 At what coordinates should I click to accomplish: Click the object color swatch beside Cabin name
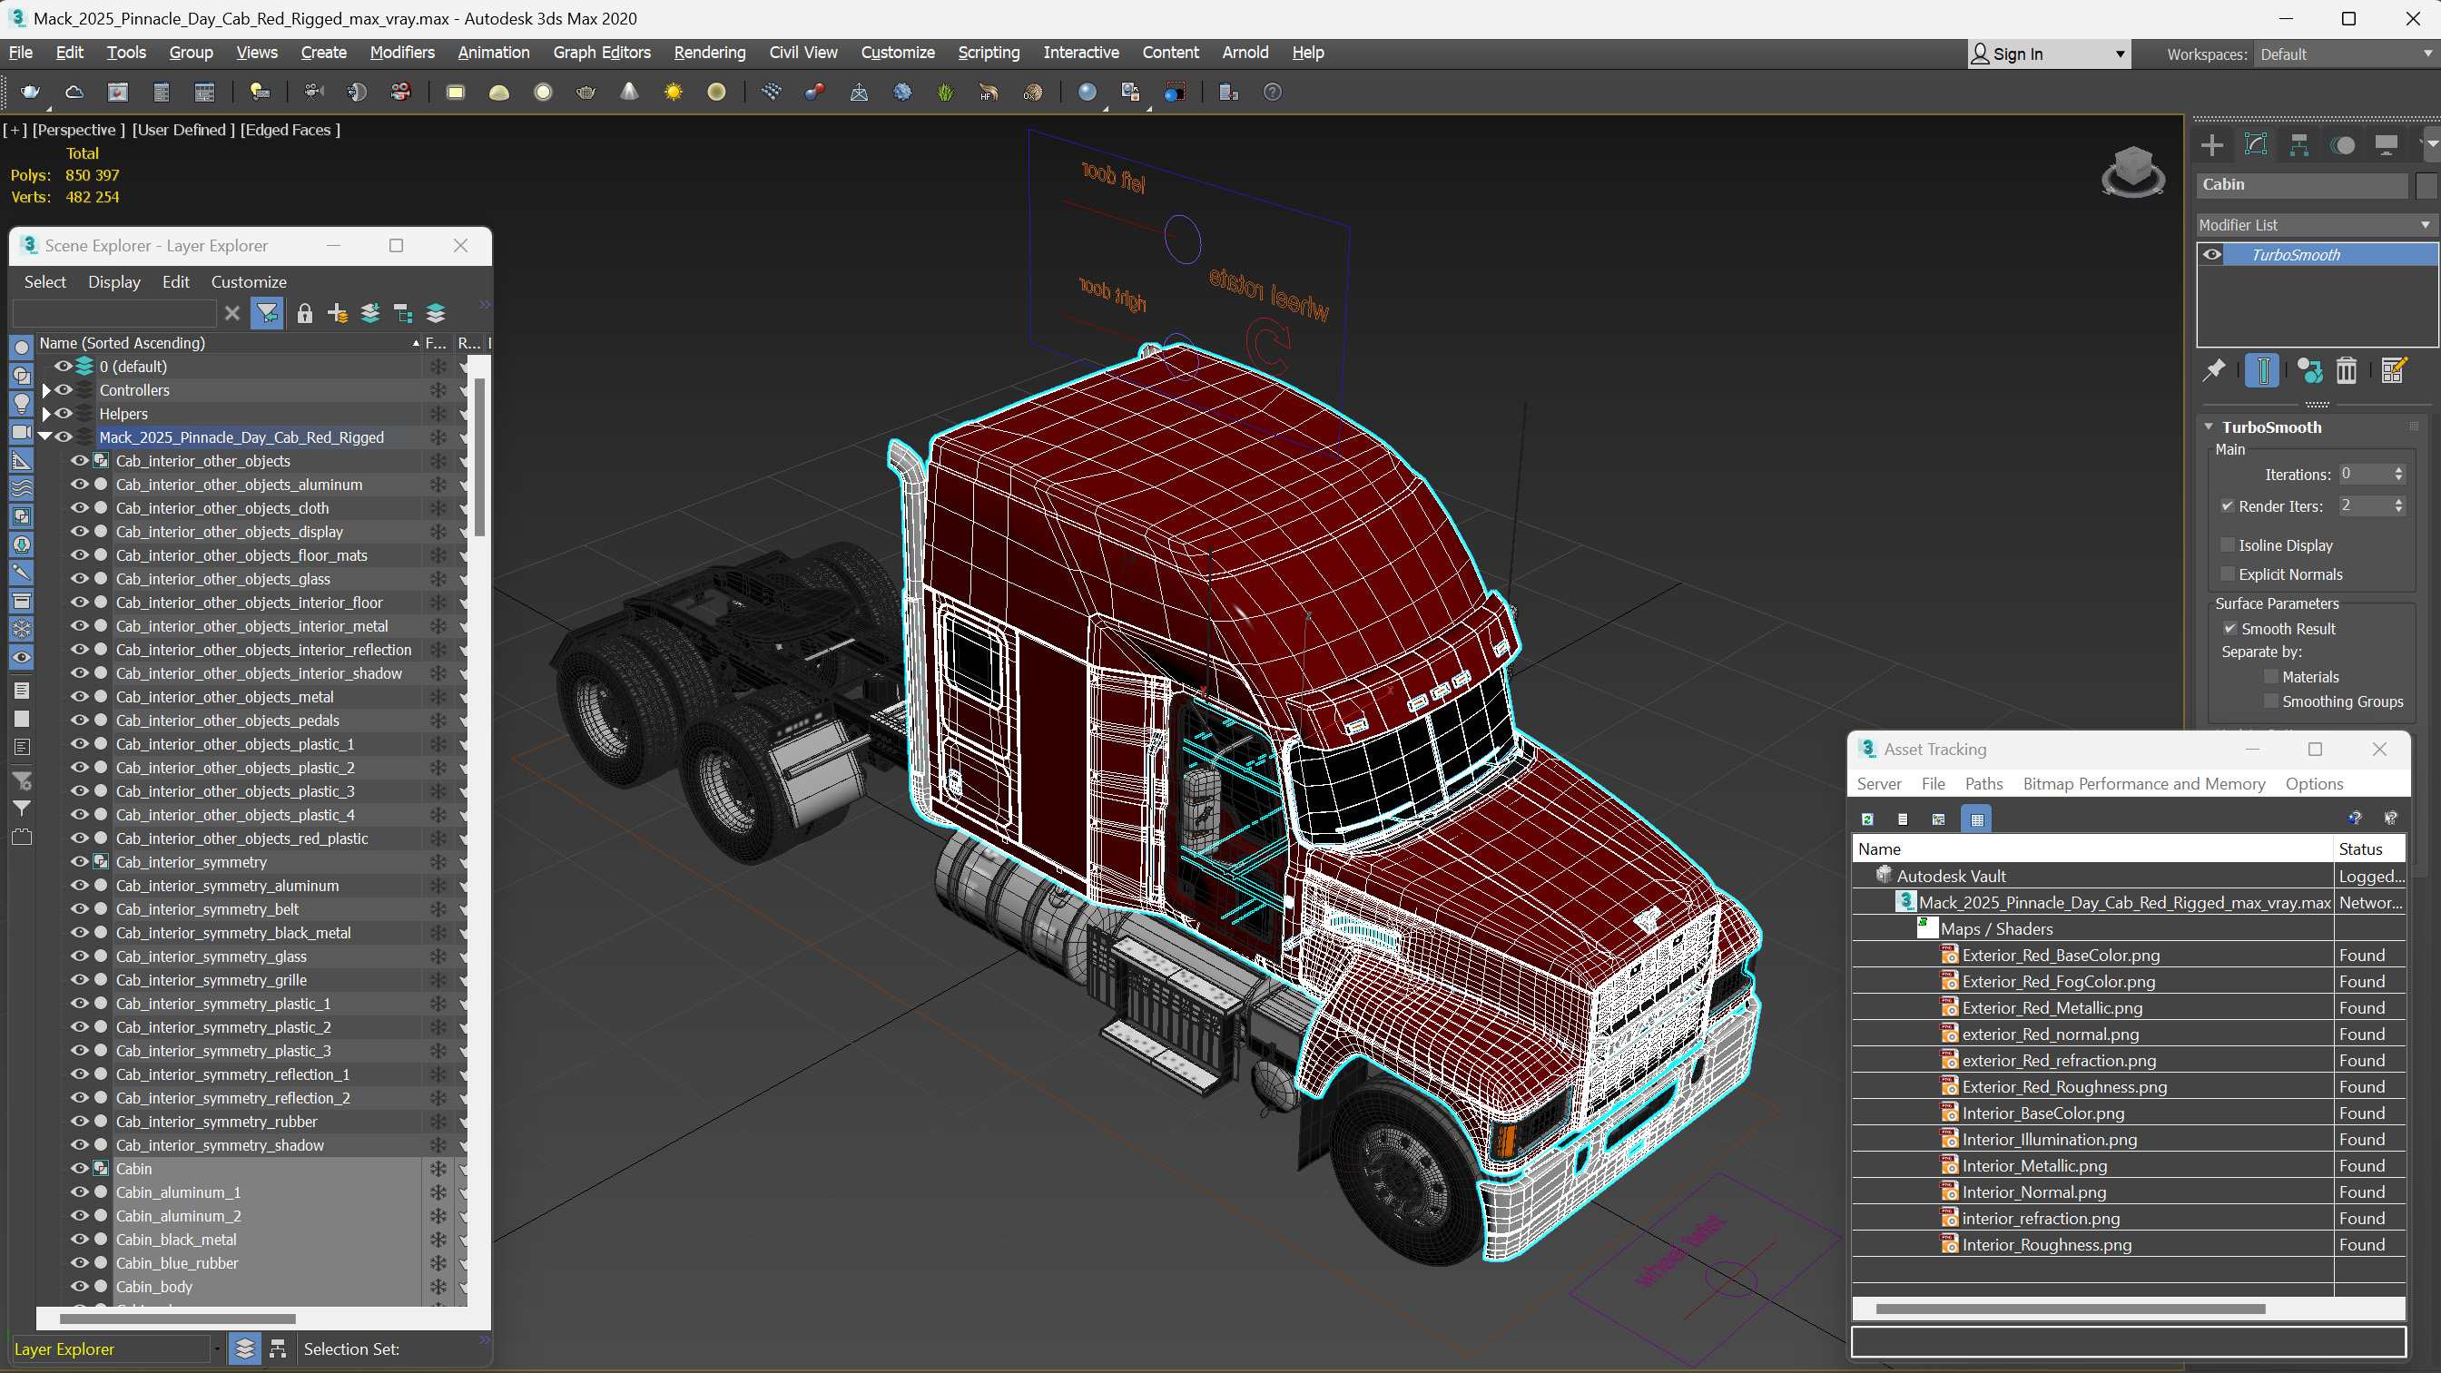tap(2425, 185)
